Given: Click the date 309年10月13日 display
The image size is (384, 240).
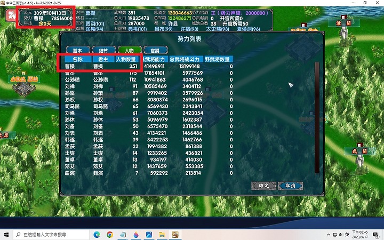Looking at the screenshot, I should pos(50,13).
